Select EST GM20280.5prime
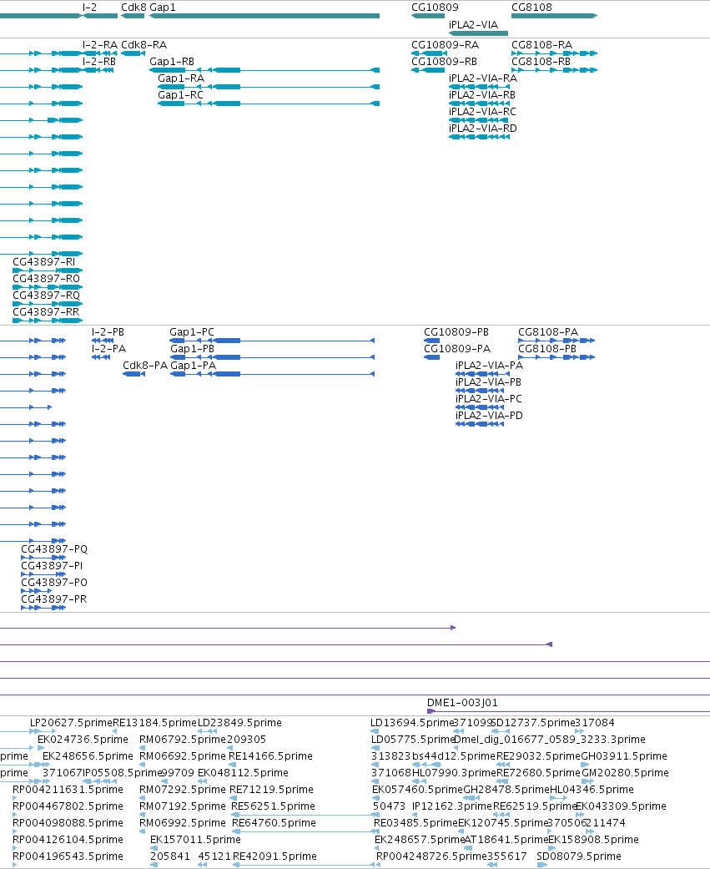Image resolution: width=710 pixels, height=869 pixels. click(x=625, y=772)
